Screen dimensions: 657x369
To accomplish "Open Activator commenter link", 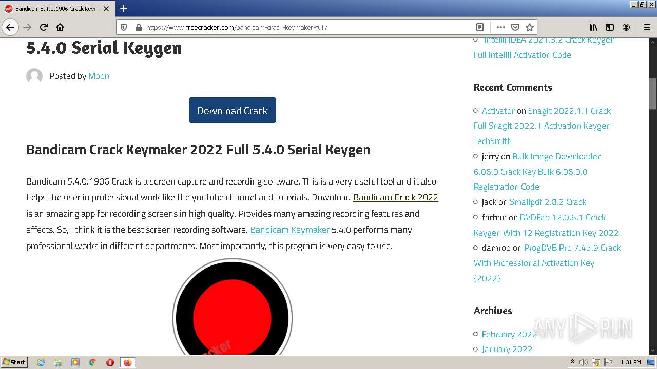I will coord(498,111).
